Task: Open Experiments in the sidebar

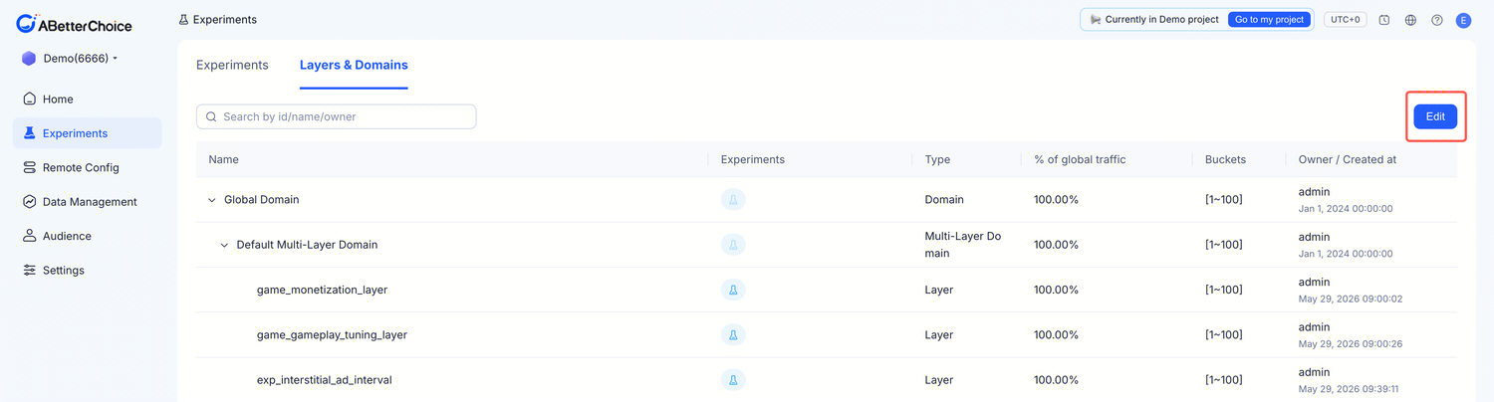Action: coord(87,133)
